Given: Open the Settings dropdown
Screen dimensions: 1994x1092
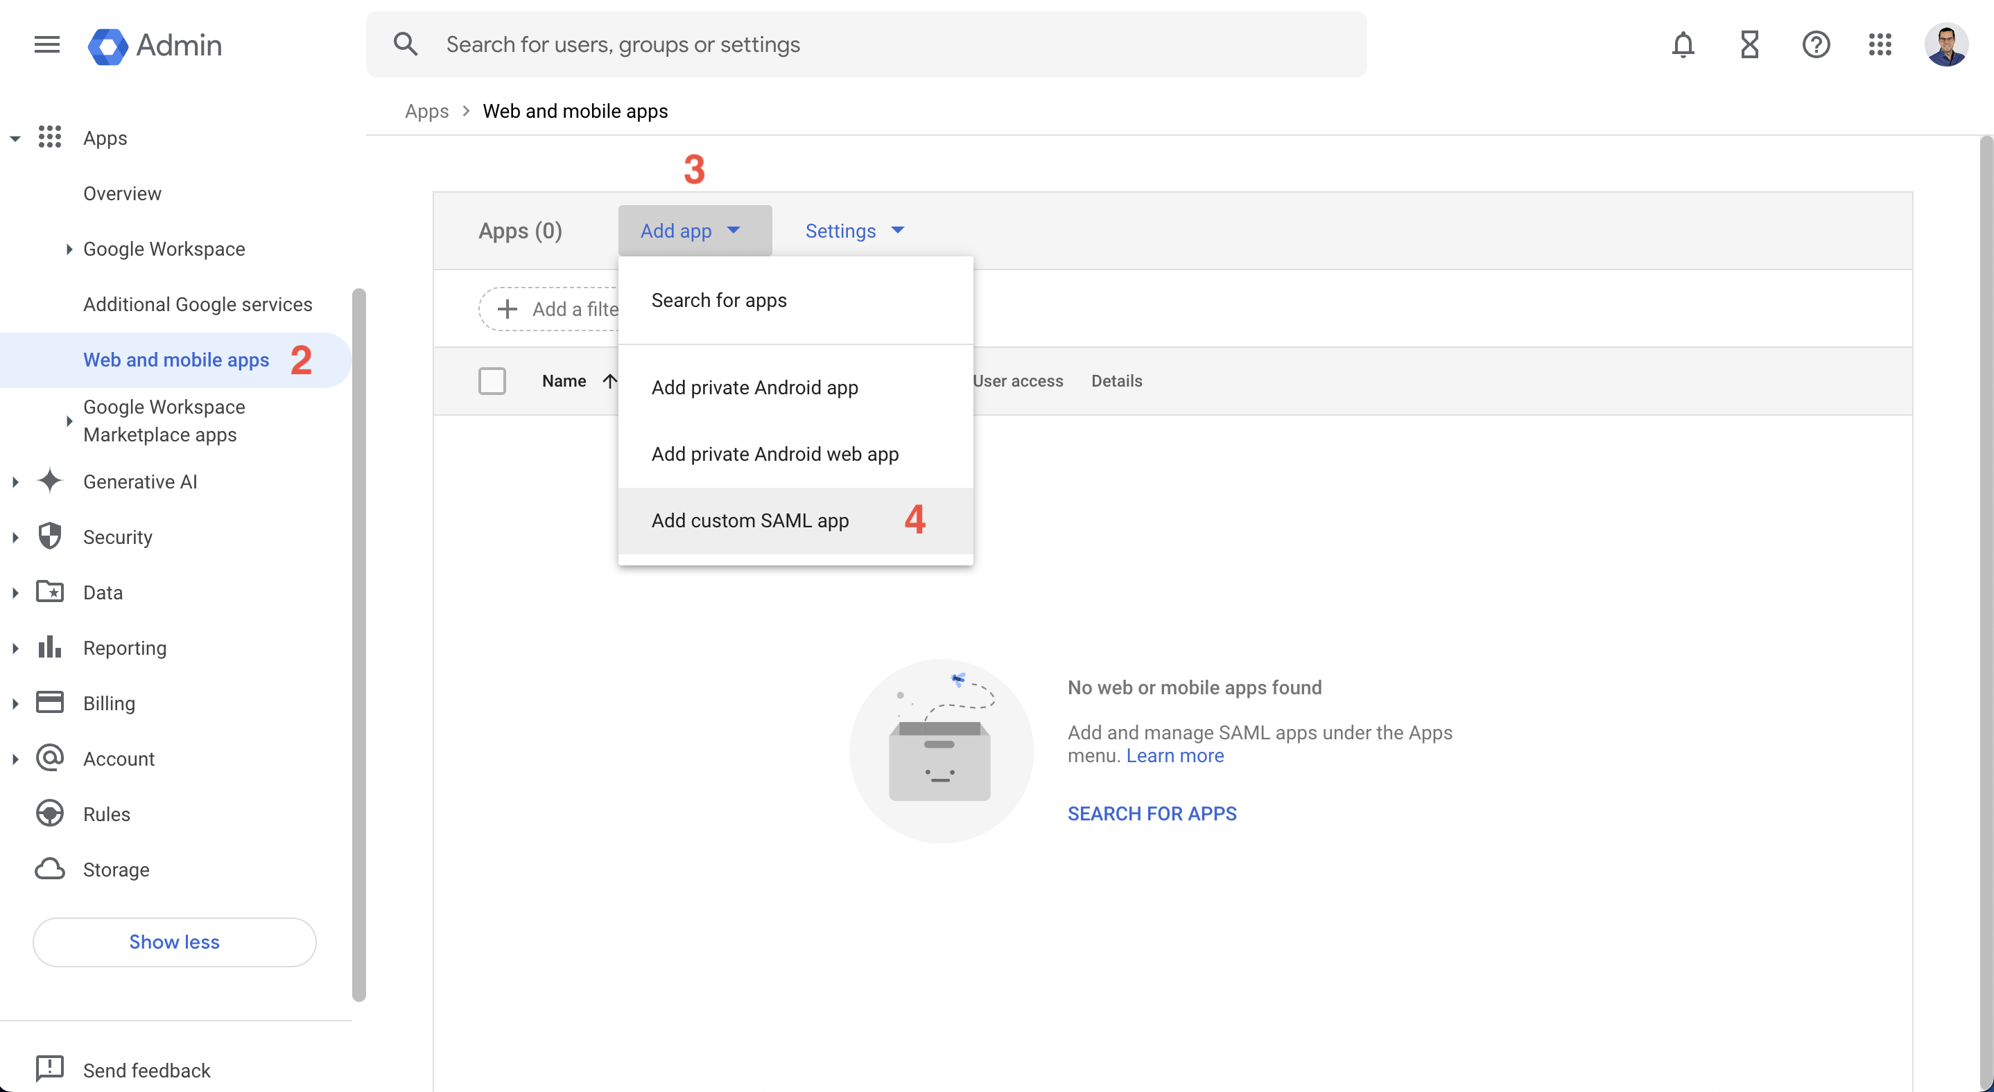Looking at the screenshot, I should (855, 231).
